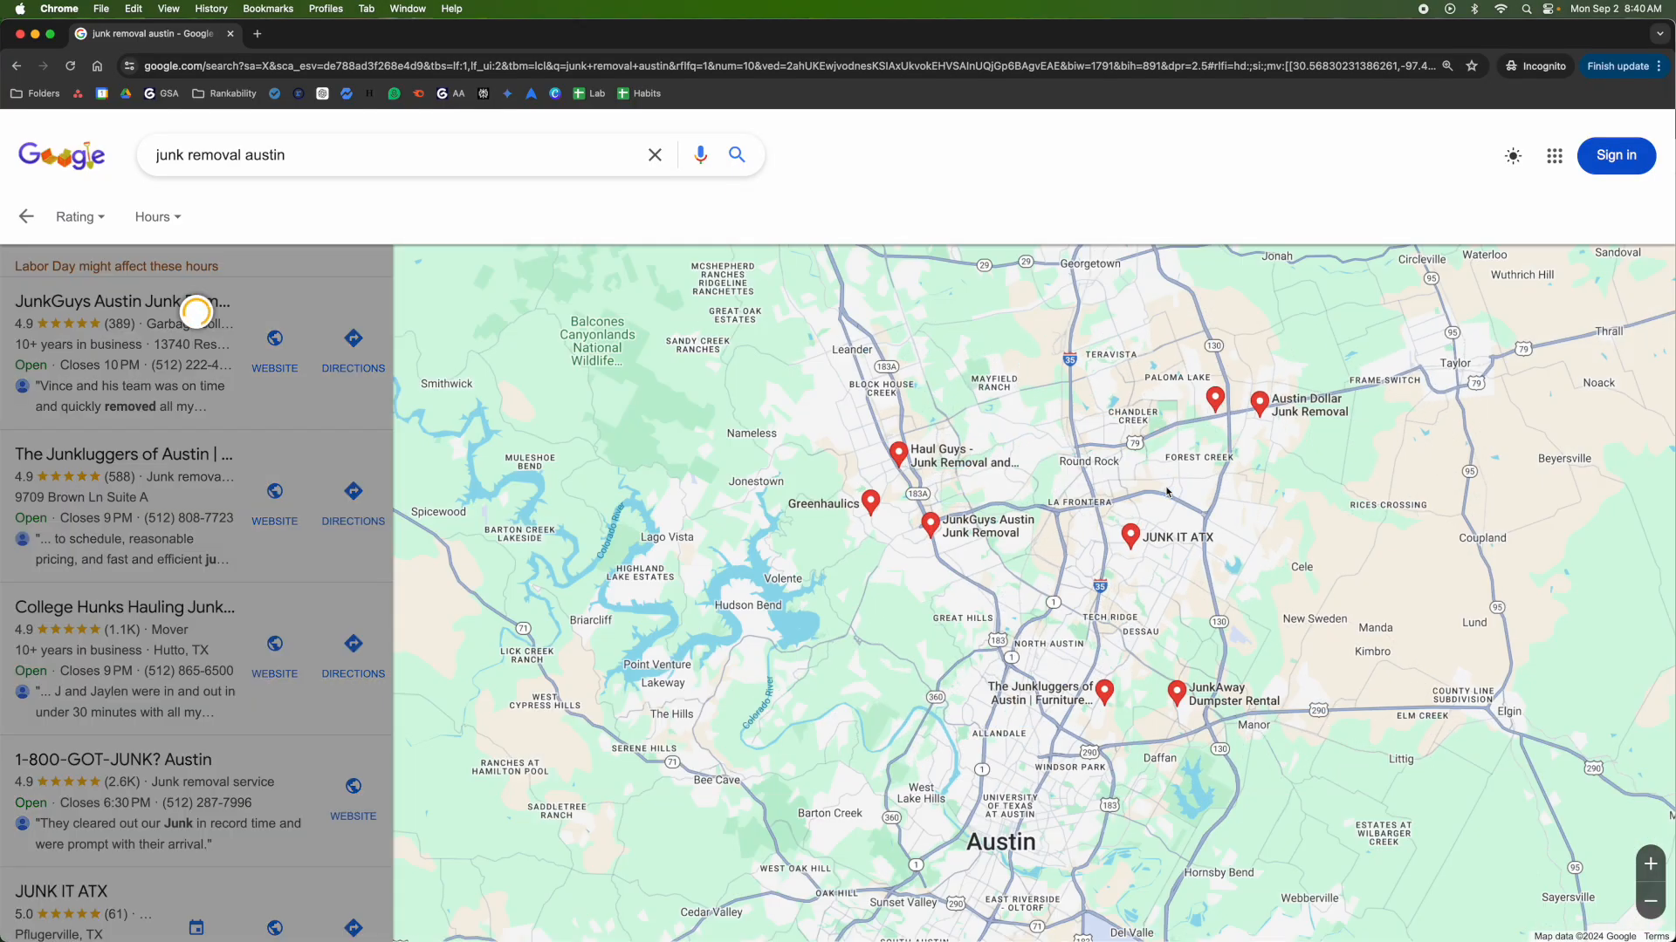Click the voice search microphone icon
Viewport: 1676px width, 942px height.
[700, 155]
